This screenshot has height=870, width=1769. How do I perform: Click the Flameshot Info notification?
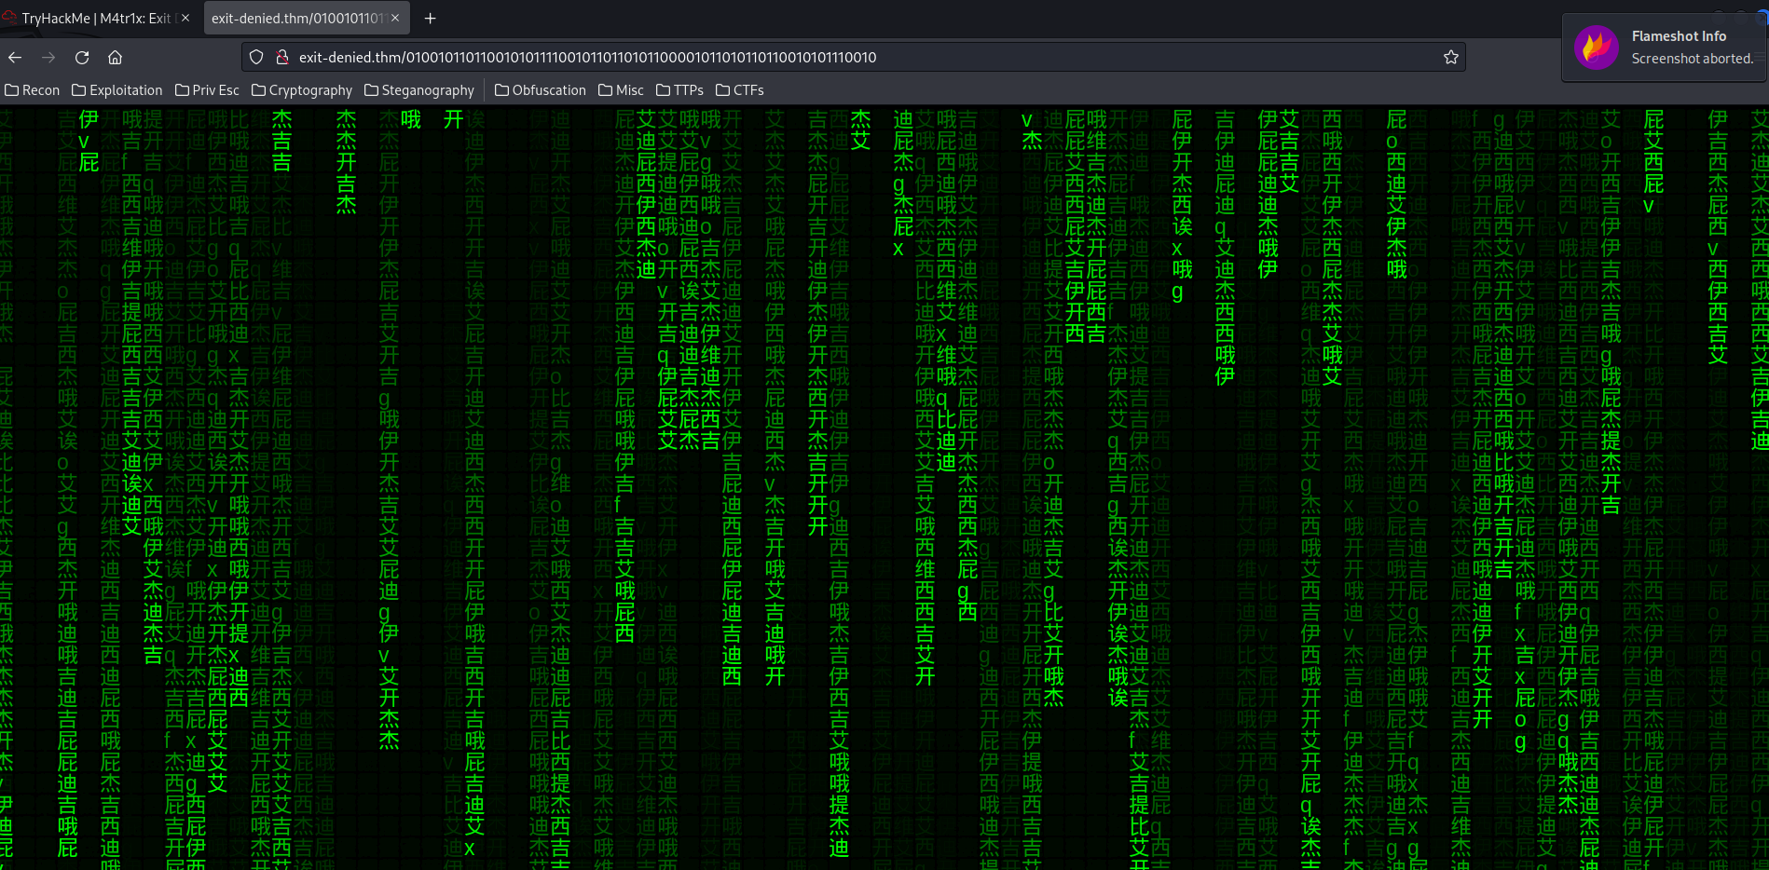click(1665, 48)
